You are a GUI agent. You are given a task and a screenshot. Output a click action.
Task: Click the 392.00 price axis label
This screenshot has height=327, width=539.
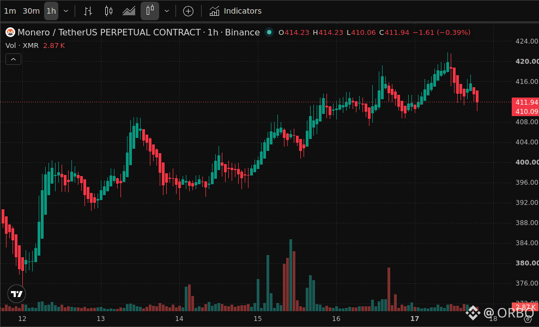[x=526, y=203]
